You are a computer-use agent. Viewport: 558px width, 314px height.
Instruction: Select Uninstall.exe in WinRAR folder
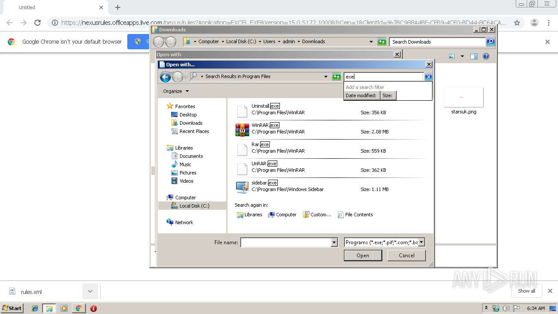[x=330, y=111]
